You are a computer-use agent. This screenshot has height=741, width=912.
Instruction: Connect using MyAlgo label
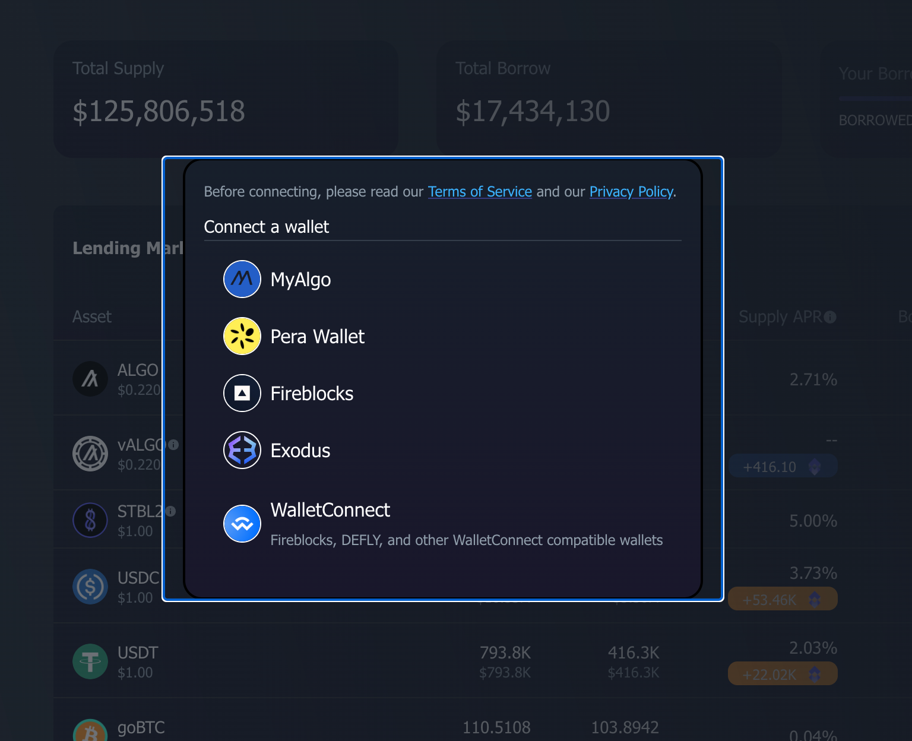coord(300,280)
